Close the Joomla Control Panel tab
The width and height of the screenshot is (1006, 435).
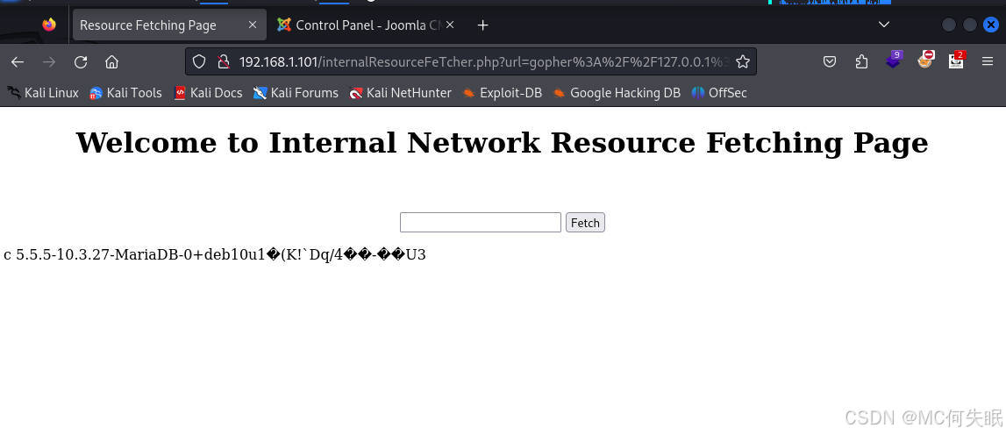[450, 25]
